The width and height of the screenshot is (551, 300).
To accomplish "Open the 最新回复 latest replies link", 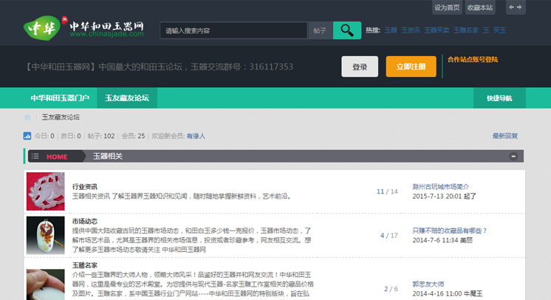I will tap(505, 136).
